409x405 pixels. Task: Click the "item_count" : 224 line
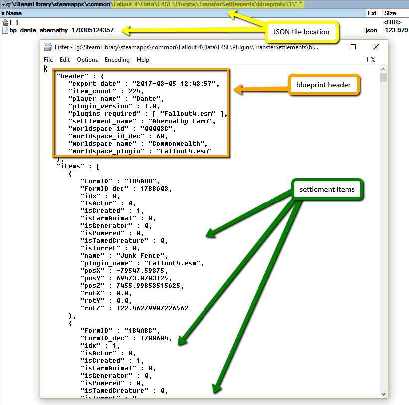(106, 91)
